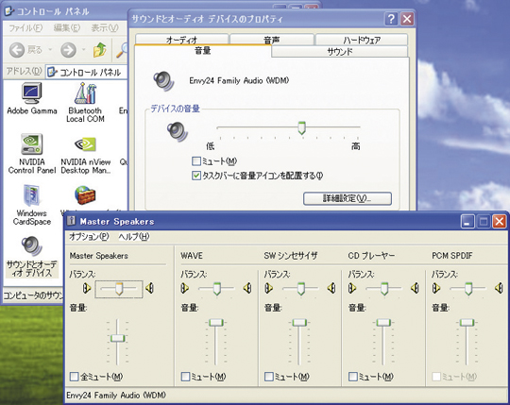This screenshot has width=510, height=405.
Task: Click SW シンセサイザ left balance speaker icon
Action: pos(268,288)
